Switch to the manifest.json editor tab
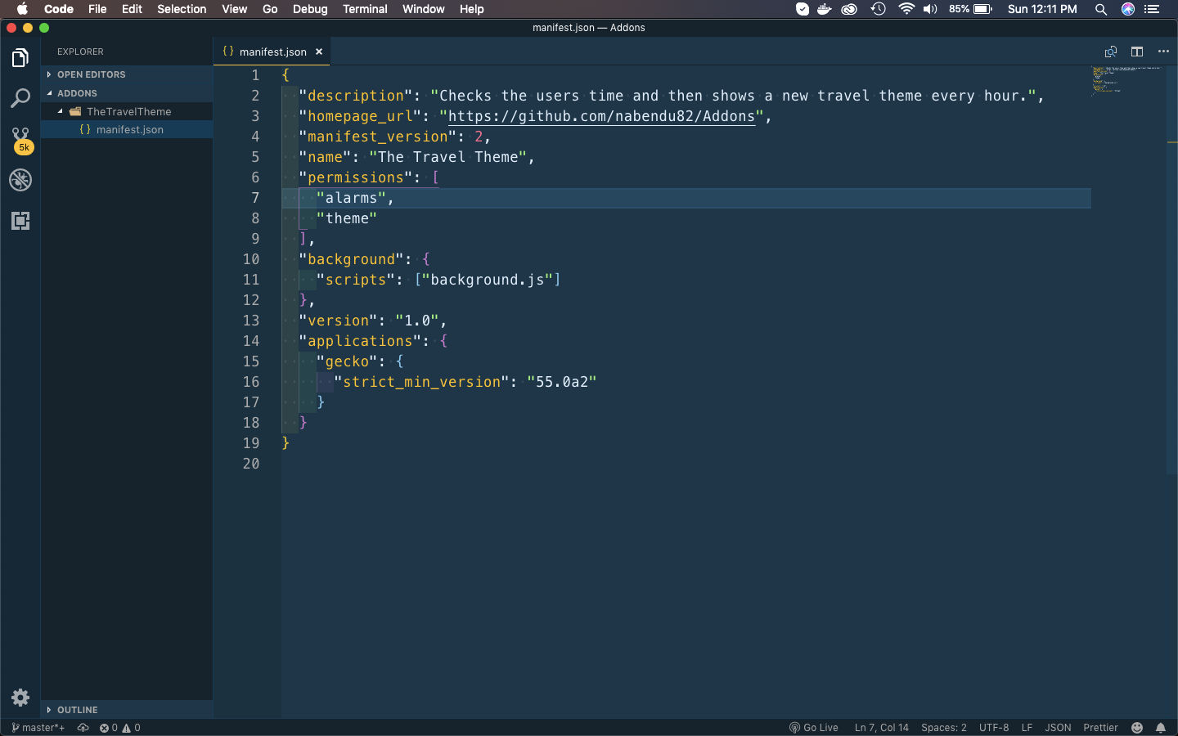Viewport: 1178px width, 736px height. click(x=272, y=52)
